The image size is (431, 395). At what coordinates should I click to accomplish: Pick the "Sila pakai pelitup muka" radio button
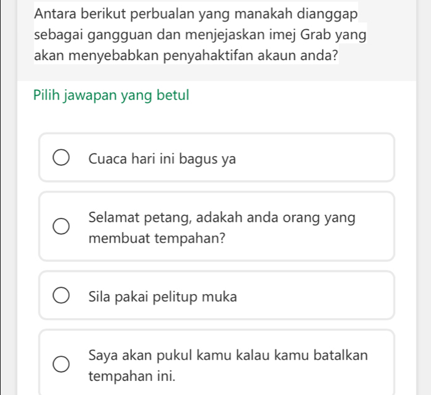(61, 296)
